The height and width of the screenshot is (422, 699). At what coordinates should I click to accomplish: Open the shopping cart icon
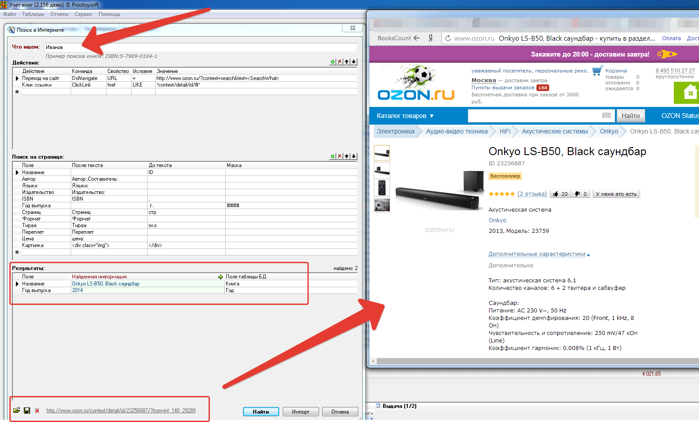(597, 71)
